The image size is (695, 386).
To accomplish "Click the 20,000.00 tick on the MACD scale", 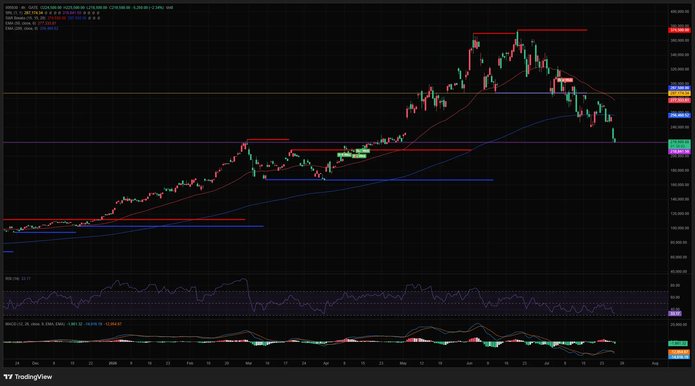I will (x=678, y=325).
